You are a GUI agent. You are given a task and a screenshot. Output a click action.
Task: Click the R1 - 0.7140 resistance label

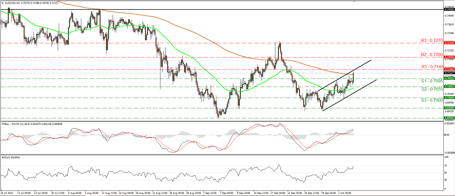click(x=432, y=67)
